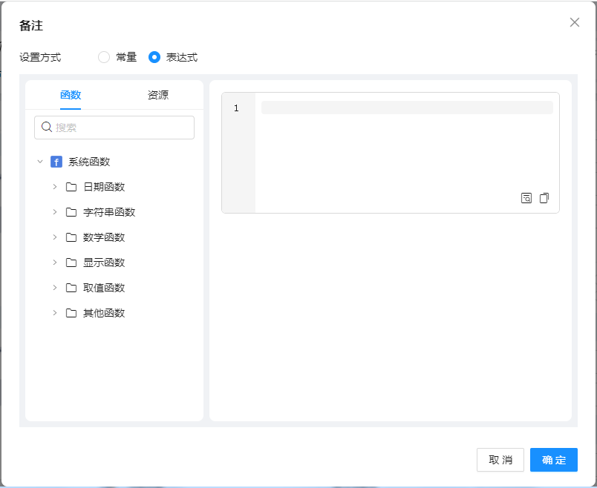The width and height of the screenshot is (597, 488).
Task: Click the copy icon in the expression editor
Action: 544,198
